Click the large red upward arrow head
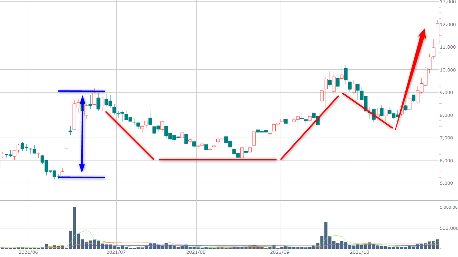 point(422,34)
